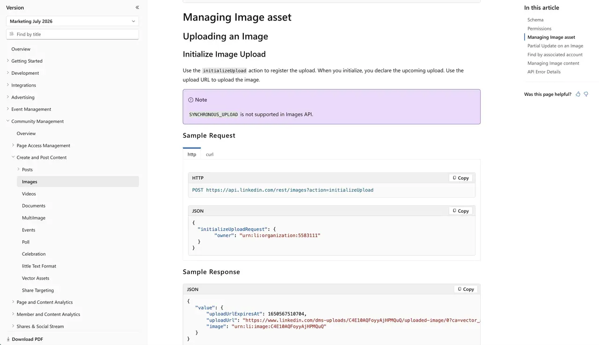
Task: Open the Vector Assets page
Action: point(36,278)
